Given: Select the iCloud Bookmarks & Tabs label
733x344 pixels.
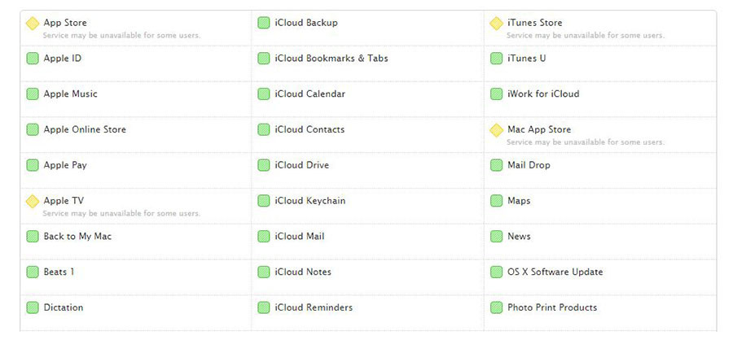Looking at the screenshot, I should point(331,59).
